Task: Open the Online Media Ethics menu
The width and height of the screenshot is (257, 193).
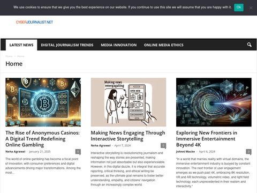Action: click(x=164, y=45)
